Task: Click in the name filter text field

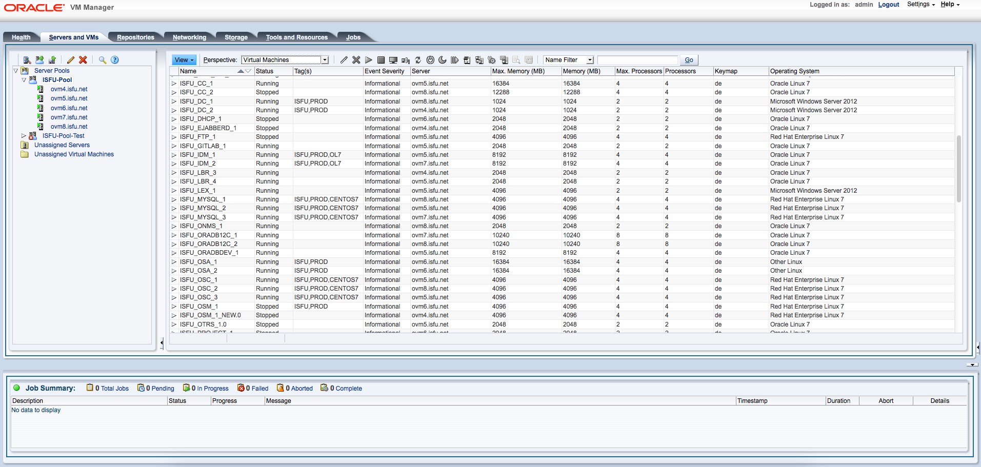Action: [637, 60]
